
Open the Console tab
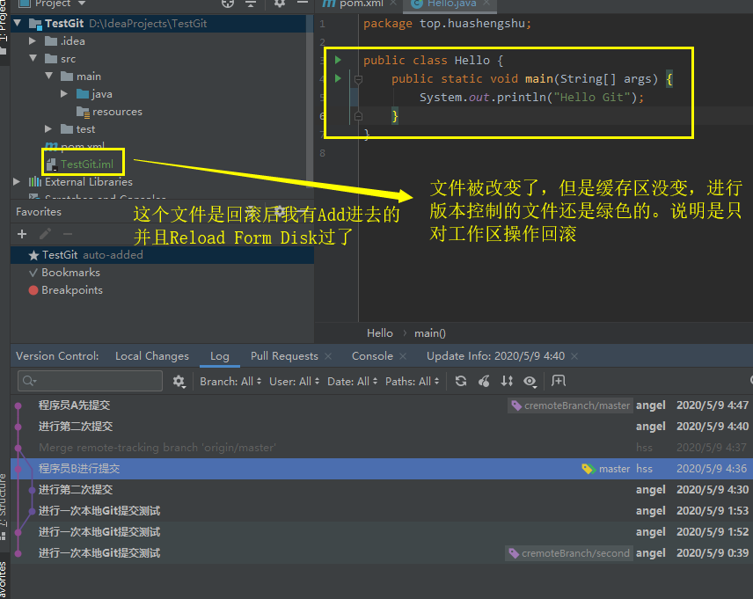pos(372,356)
